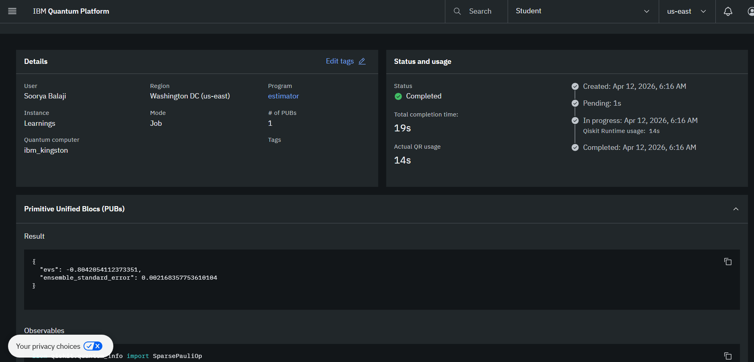
Task: Click the Tags label
Action: pos(275,140)
